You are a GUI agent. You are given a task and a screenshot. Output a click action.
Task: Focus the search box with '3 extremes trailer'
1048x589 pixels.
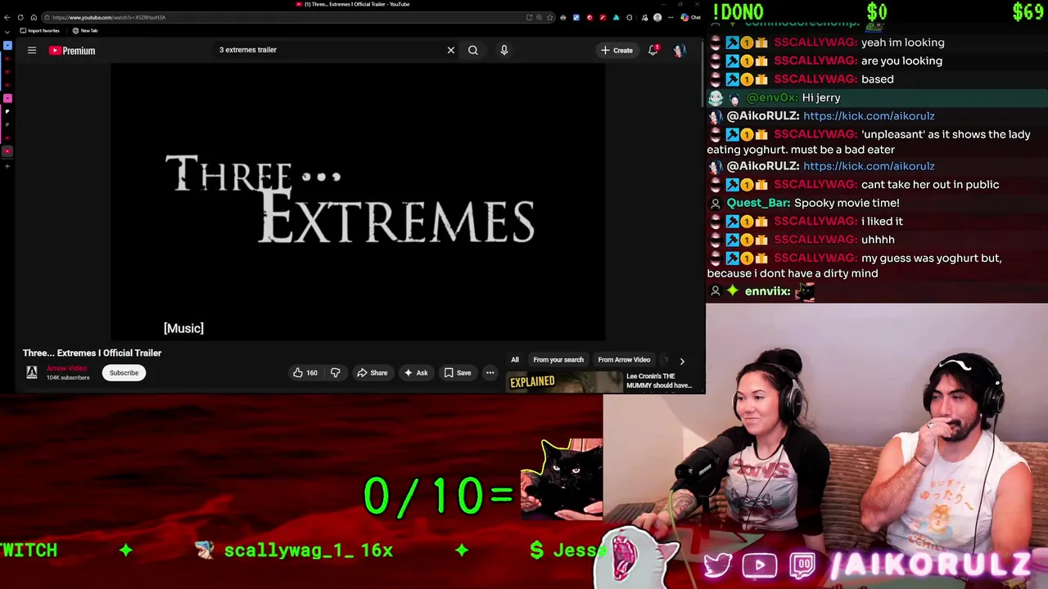[x=327, y=50]
